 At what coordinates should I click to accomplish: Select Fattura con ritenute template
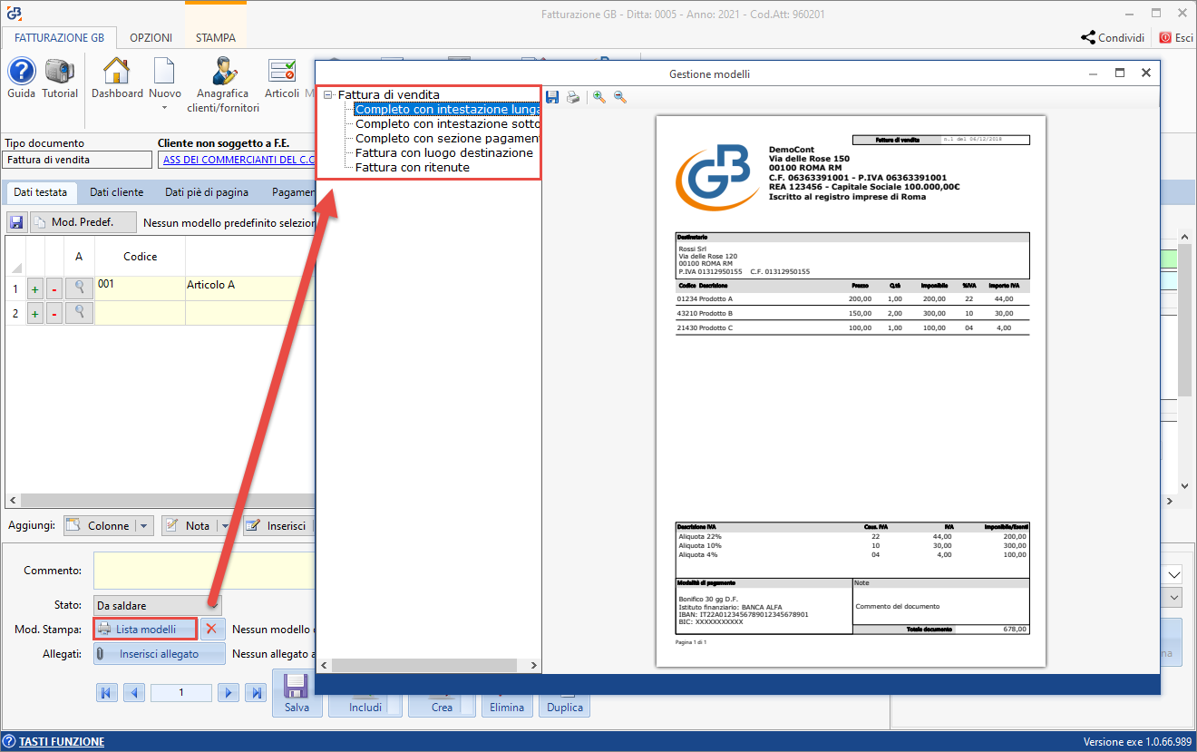(412, 167)
